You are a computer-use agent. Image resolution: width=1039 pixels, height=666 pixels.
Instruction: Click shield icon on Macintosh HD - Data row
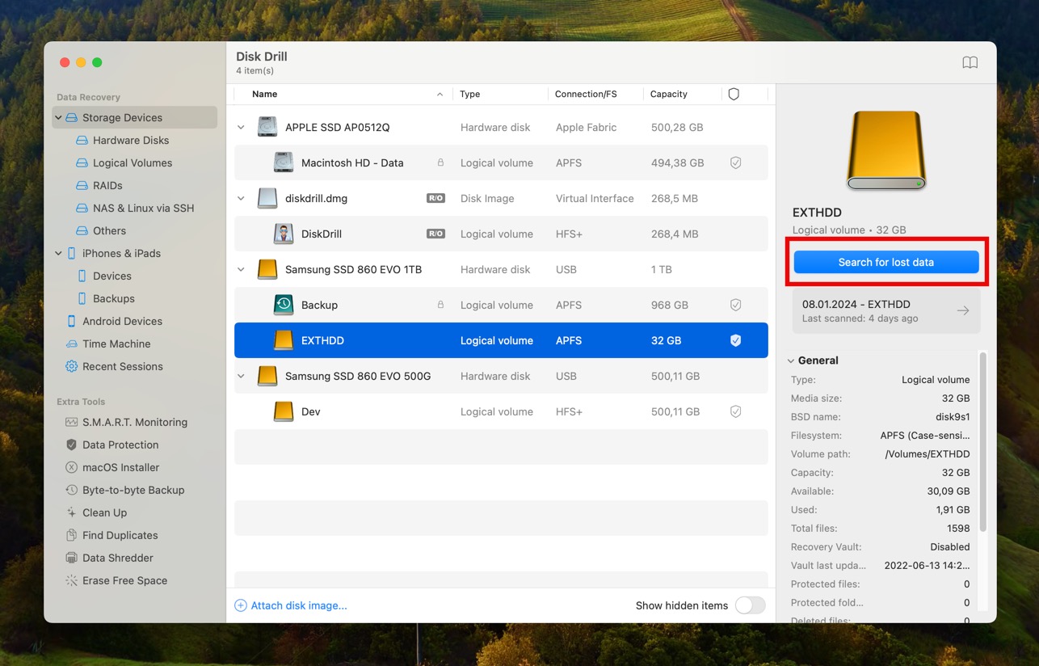point(735,162)
